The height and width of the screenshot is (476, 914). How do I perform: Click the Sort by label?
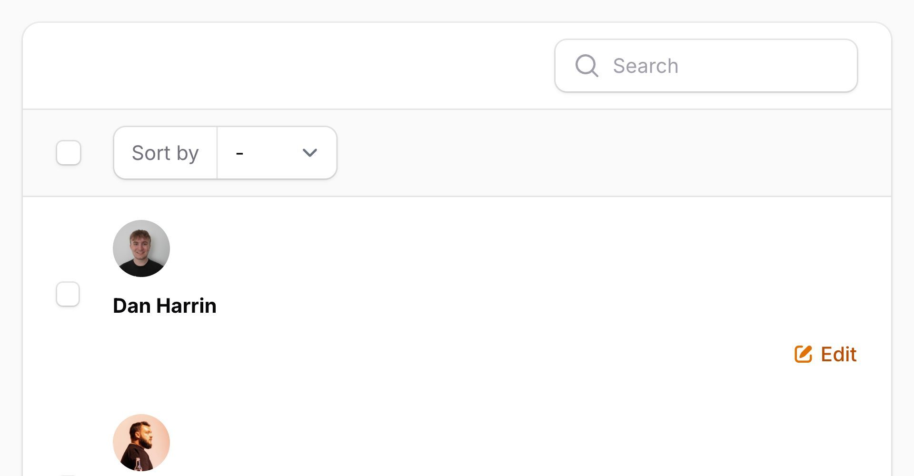165,152
